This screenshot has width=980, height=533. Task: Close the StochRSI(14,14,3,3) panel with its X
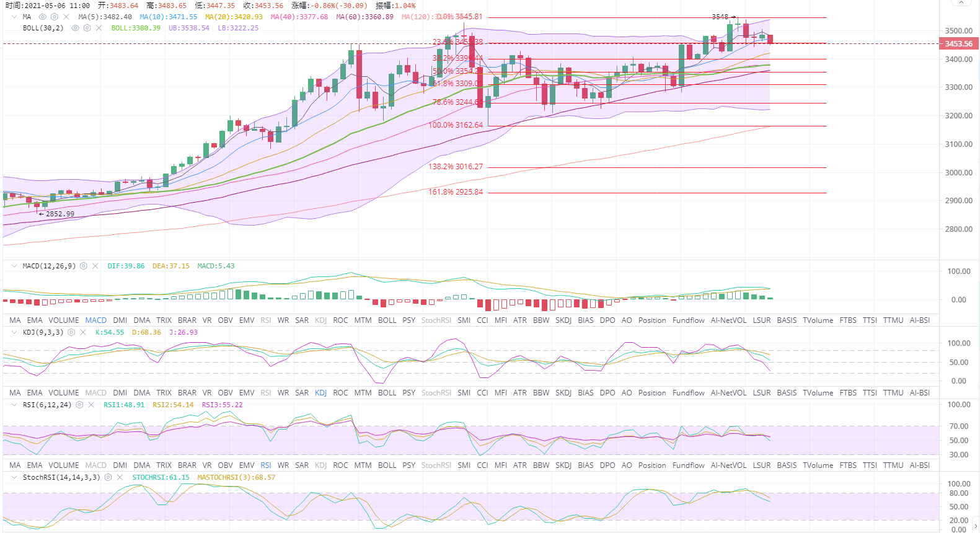120,477
